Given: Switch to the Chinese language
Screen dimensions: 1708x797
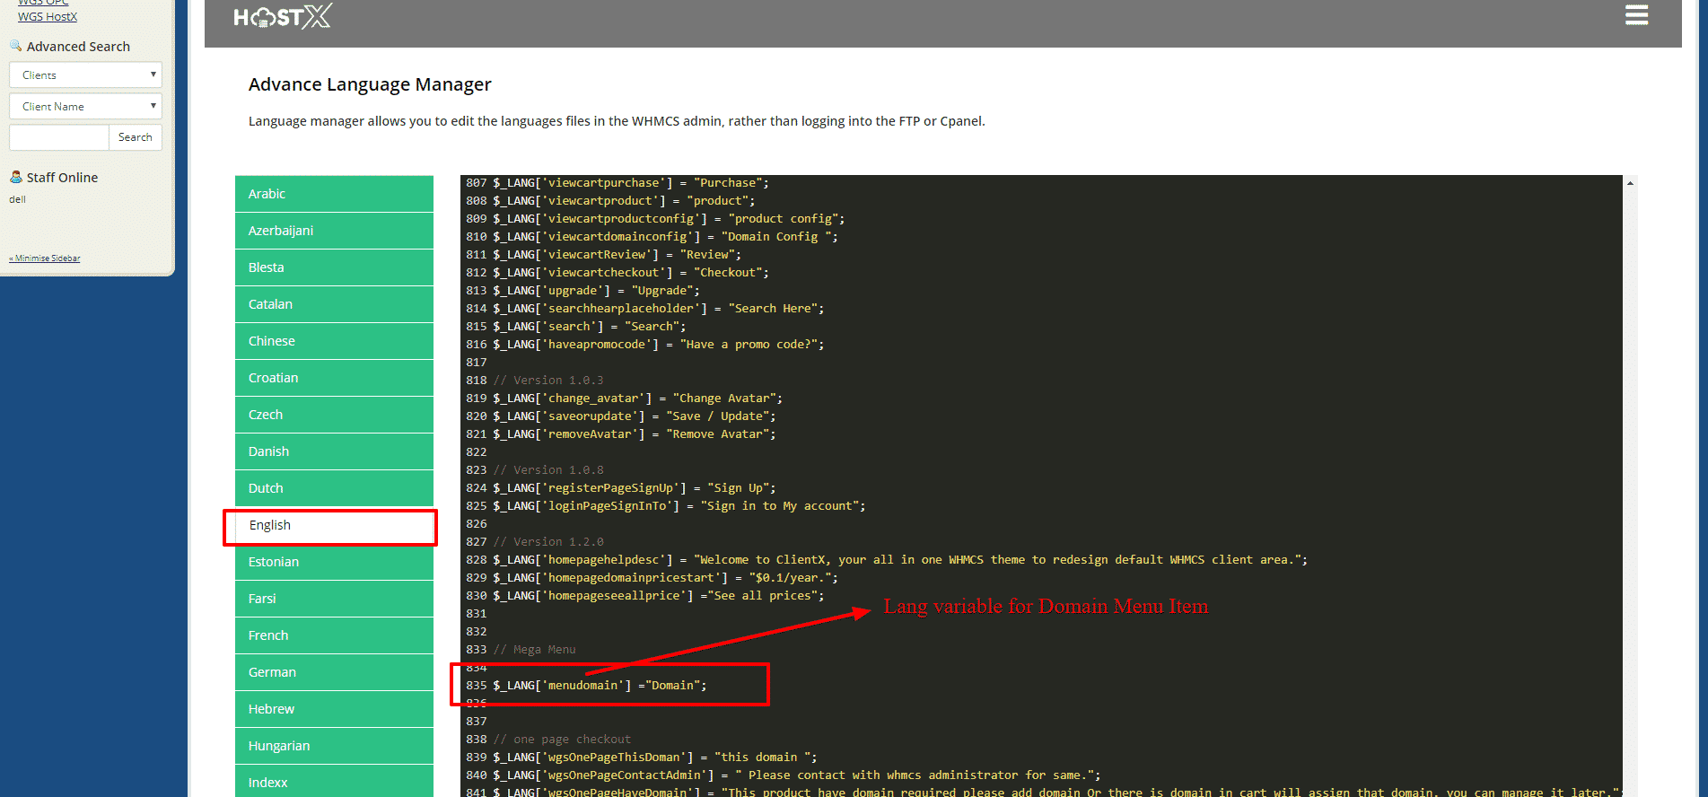Looking at the screenshot, I should [334, 341].
